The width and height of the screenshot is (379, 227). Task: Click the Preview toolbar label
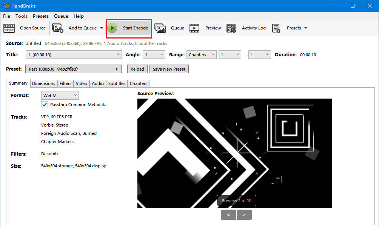(x=213, y=28)
